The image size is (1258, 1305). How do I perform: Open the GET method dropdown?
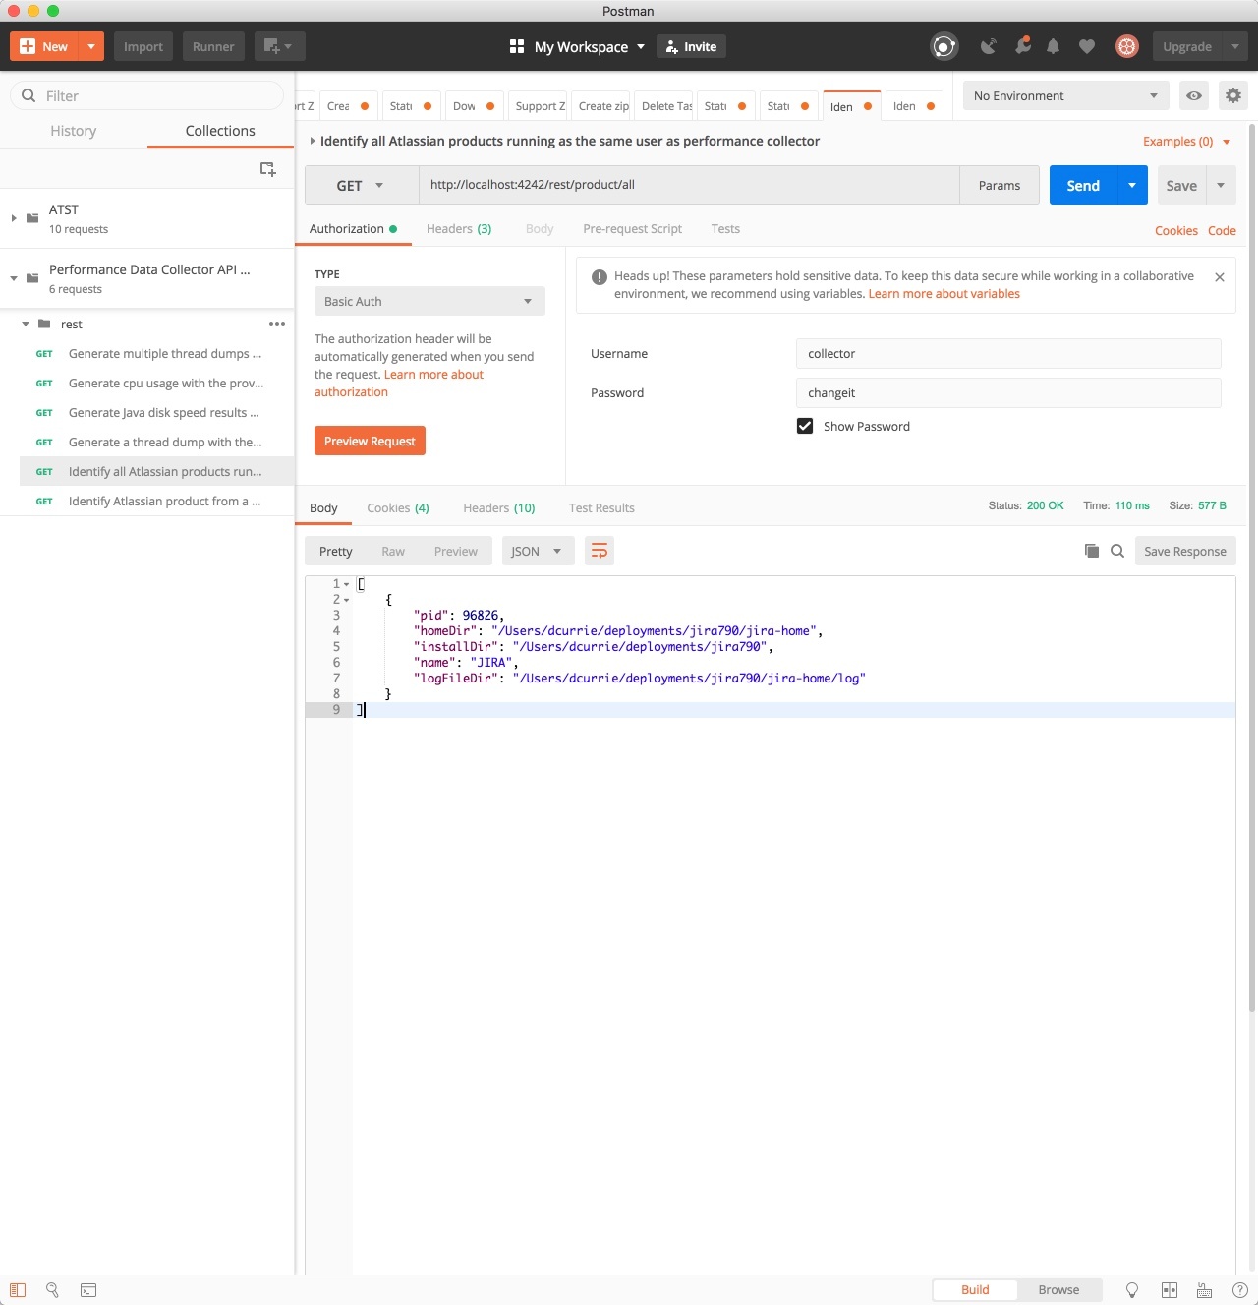point(362,185)
